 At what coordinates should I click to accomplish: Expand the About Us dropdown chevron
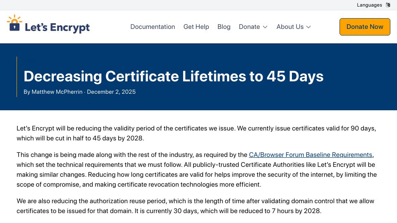pyautogui.click(x=309, y=27)
